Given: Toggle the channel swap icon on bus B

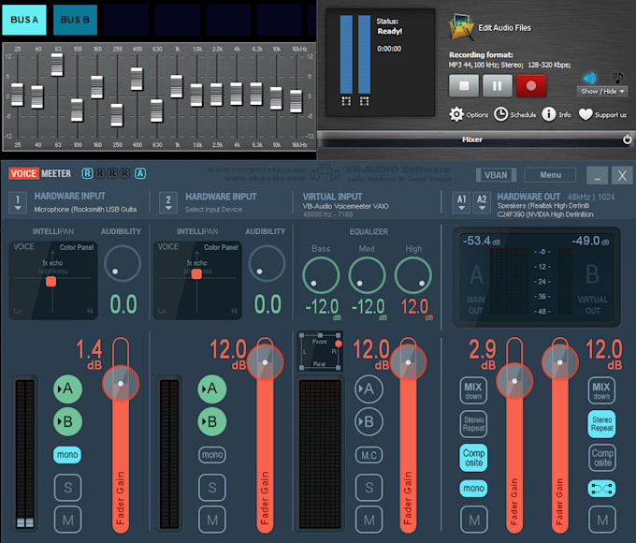Looking at the screenshot, I should coord(601,489).
